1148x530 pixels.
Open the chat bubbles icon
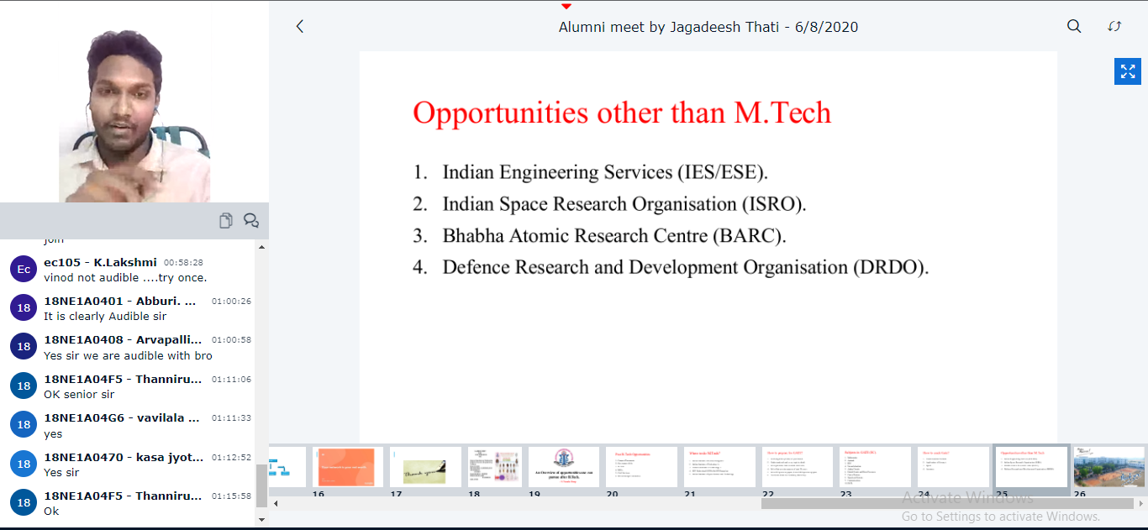pos(250,221)
